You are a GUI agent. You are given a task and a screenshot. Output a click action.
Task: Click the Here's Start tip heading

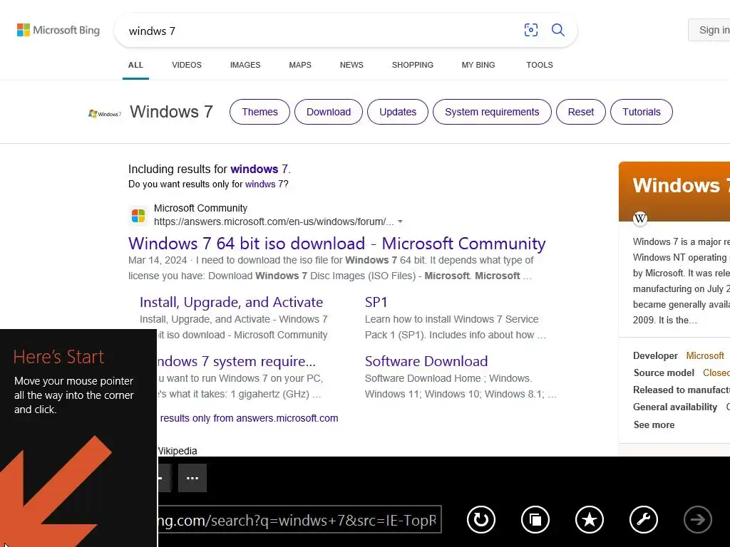click(58, 358)
